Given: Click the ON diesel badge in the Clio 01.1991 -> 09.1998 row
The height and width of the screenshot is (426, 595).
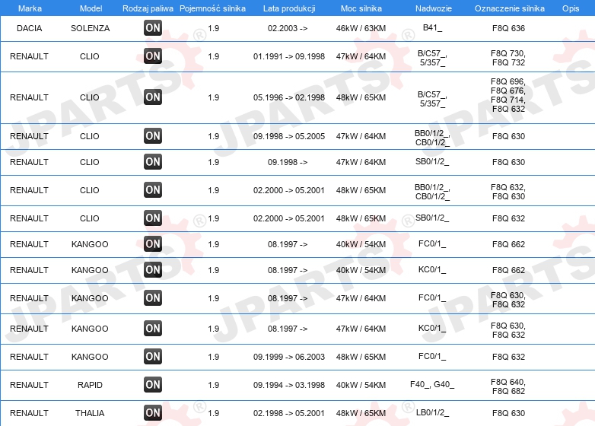Looking at the screenshot, I should click(153, 56).
